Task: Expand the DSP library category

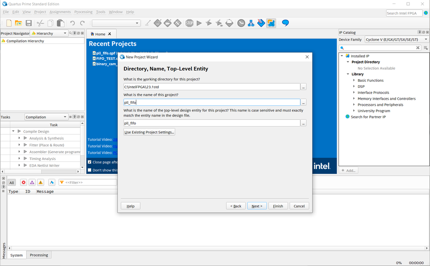Action: pos(354,87)
